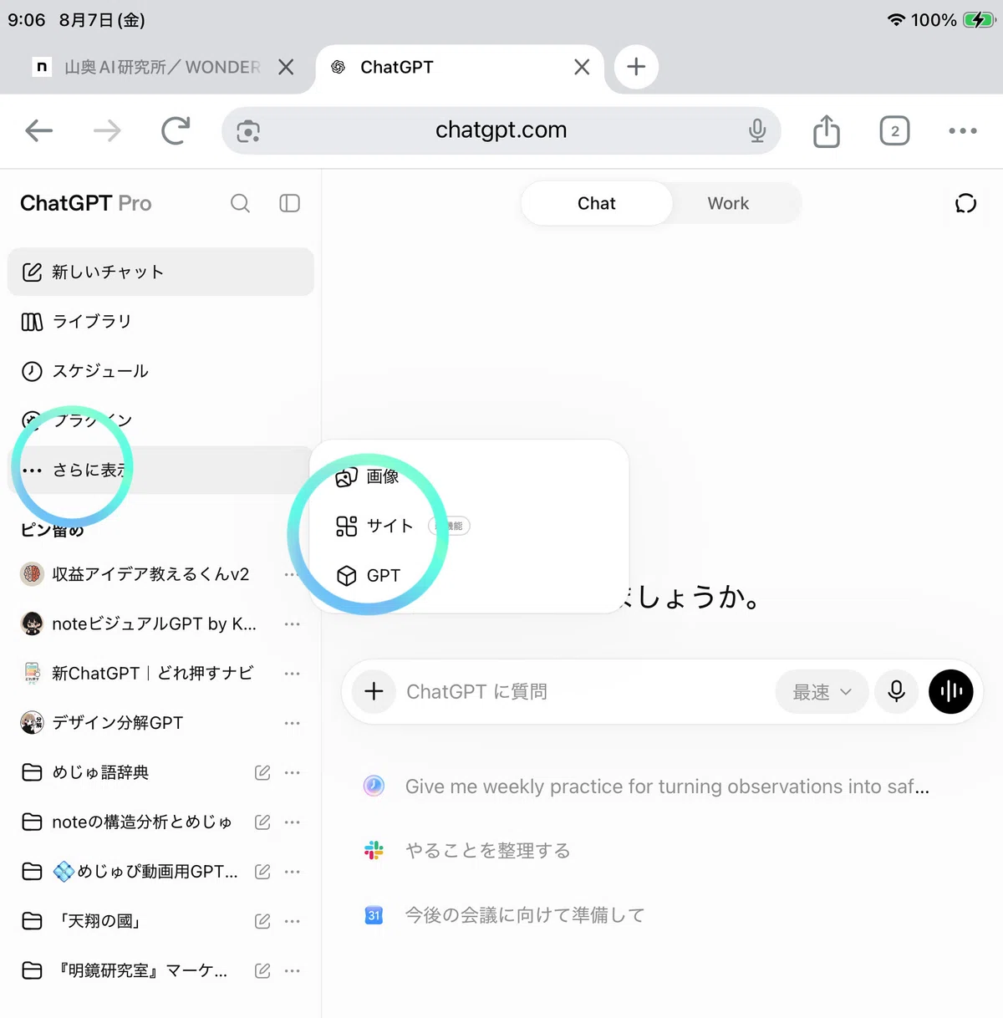Screen dimensions: 1003x1018
Task: Click the browser forward arrow
Action: [x=107, y=130]
